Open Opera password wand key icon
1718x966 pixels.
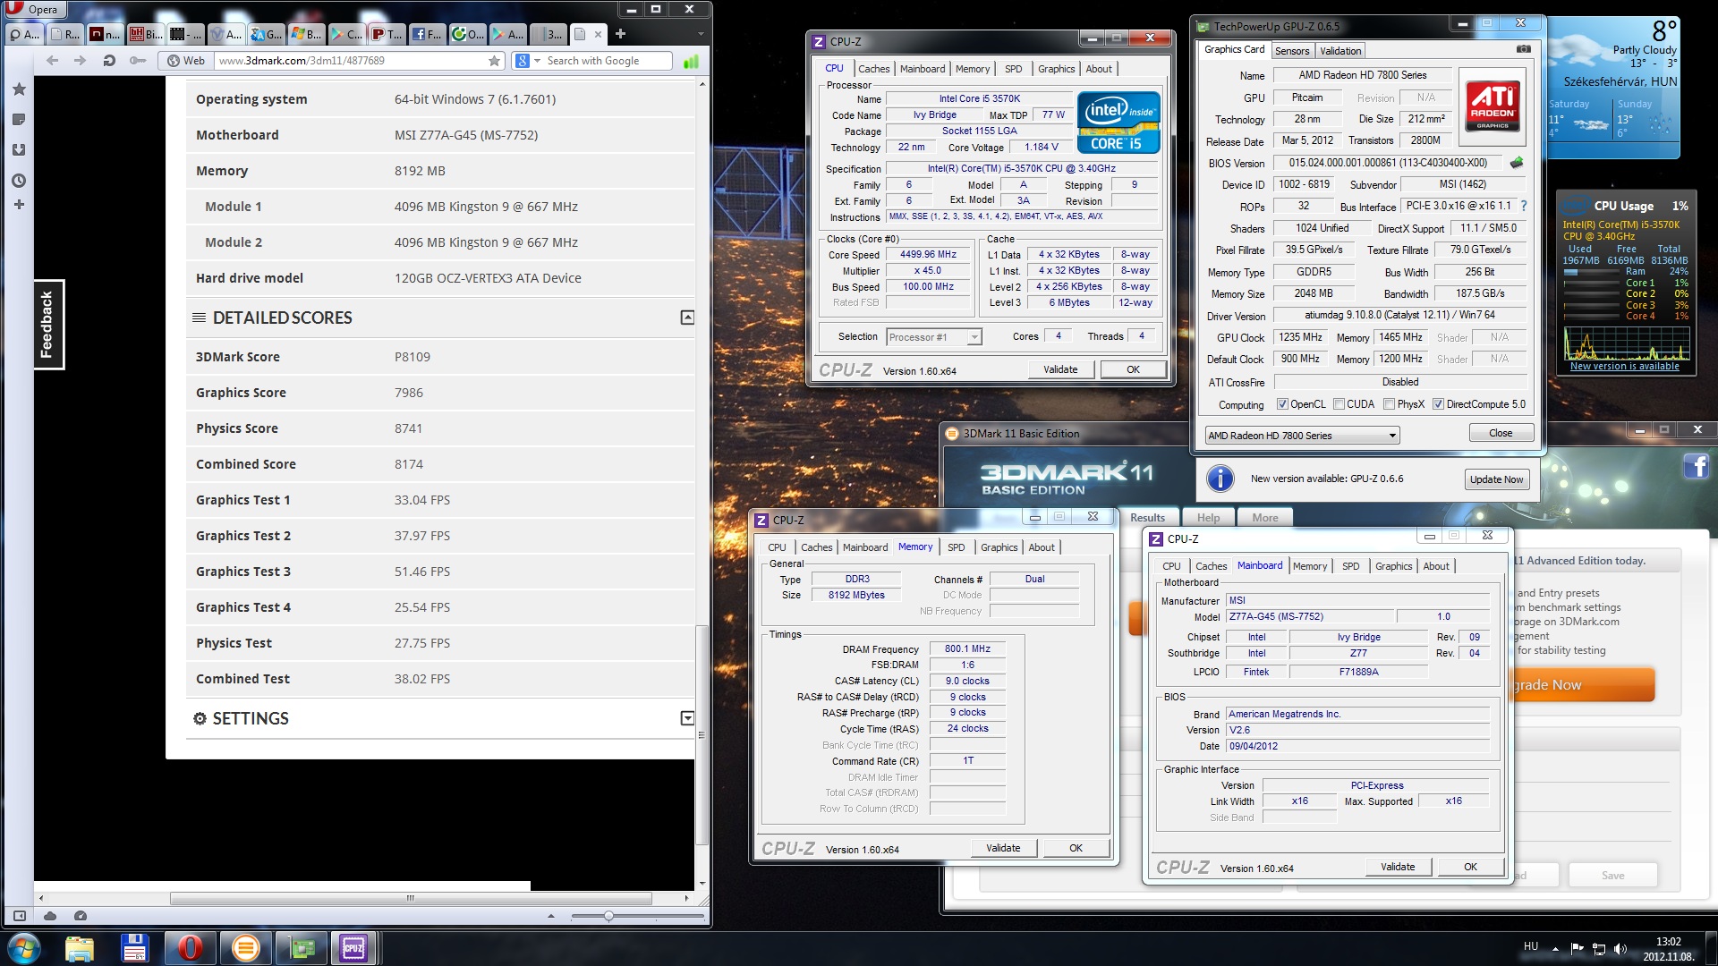tap(137, 61)
